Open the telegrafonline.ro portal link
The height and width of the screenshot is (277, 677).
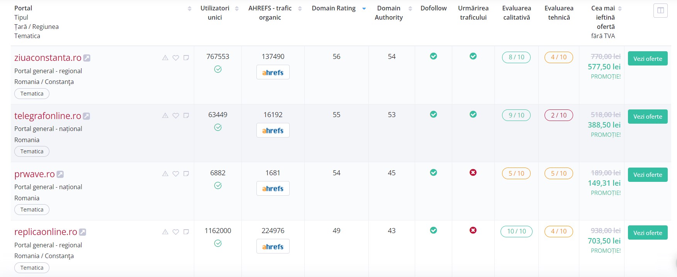(48, 116)
